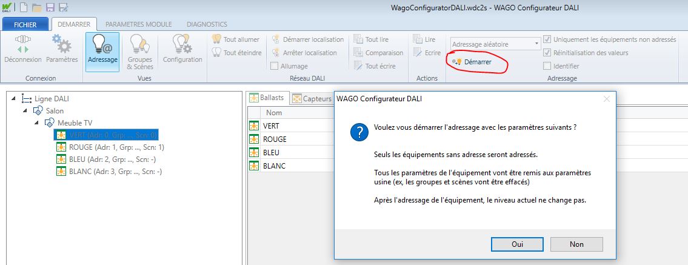
Task: Click the Nom column header
Action: pos(274,113)
